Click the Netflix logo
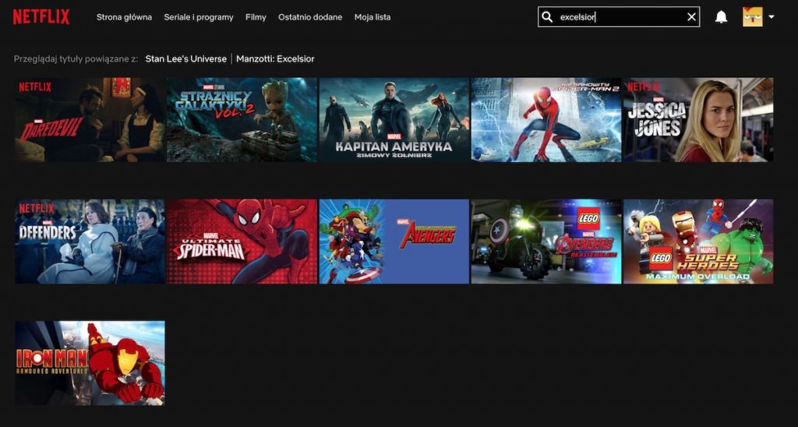Image resolution: width=798 pixels, height=427 pixels. coord(41,17)
